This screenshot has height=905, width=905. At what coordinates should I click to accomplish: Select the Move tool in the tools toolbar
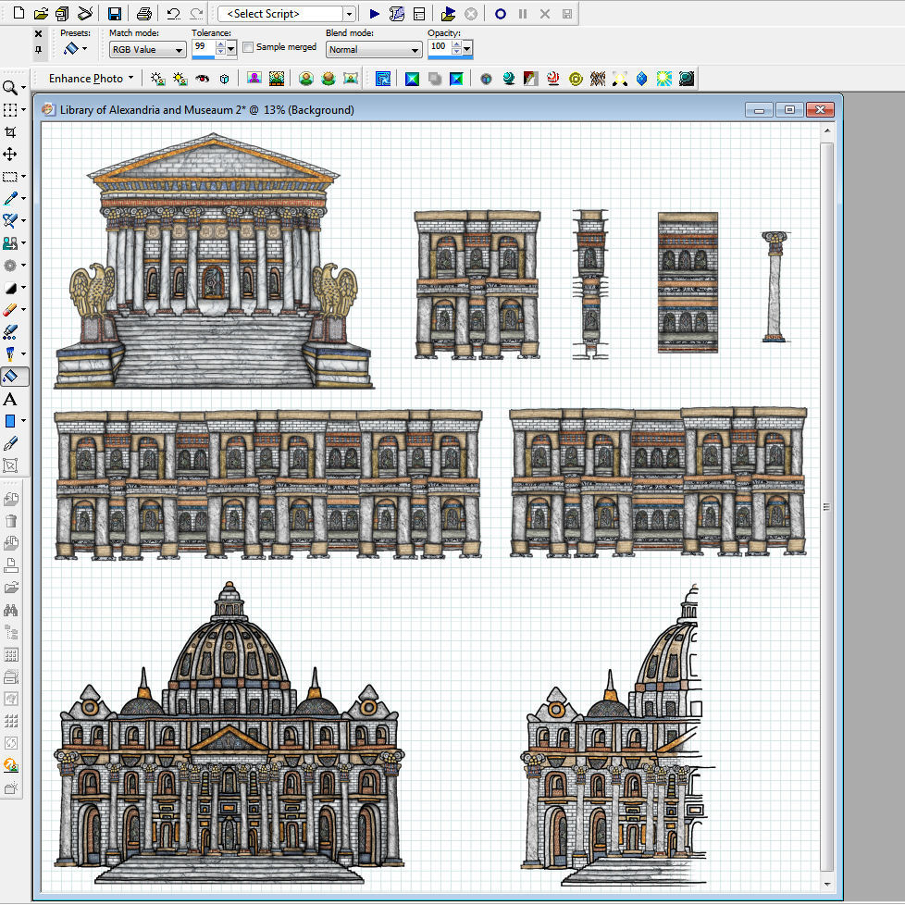(10, 155)
